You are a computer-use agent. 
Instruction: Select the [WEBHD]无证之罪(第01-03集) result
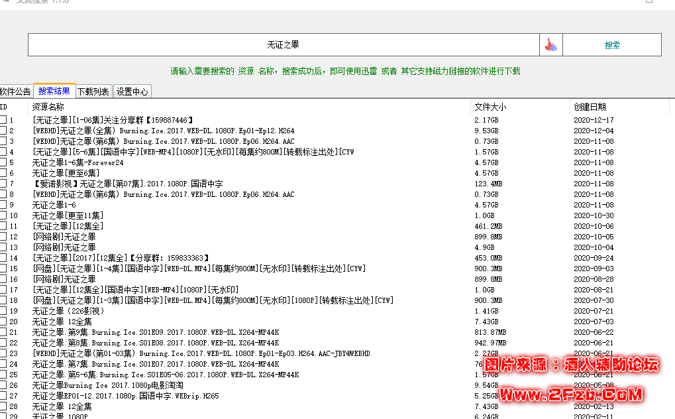(x=201, y=353)
